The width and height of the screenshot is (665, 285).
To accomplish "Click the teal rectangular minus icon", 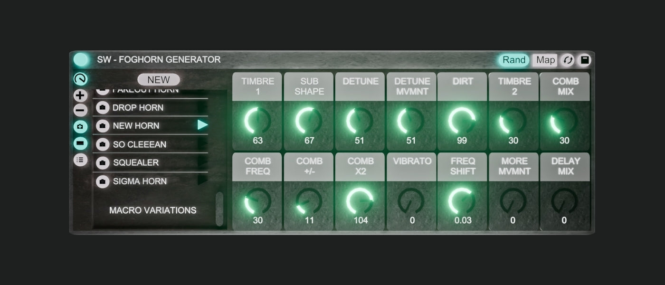I will tap(81, 143).
